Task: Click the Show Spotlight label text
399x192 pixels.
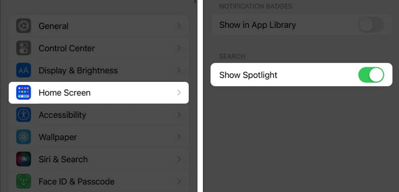Action: coord(248,75)
